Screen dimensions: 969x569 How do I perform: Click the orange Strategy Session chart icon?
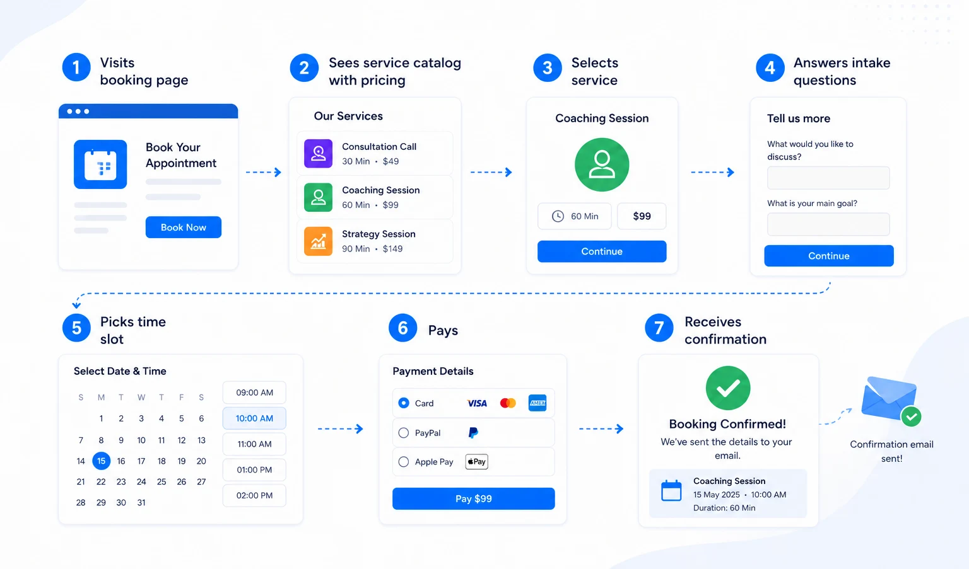coord(319,241)
